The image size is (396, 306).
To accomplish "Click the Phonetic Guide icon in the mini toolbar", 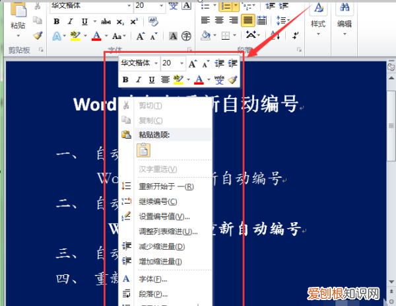I will click(219, 79).
